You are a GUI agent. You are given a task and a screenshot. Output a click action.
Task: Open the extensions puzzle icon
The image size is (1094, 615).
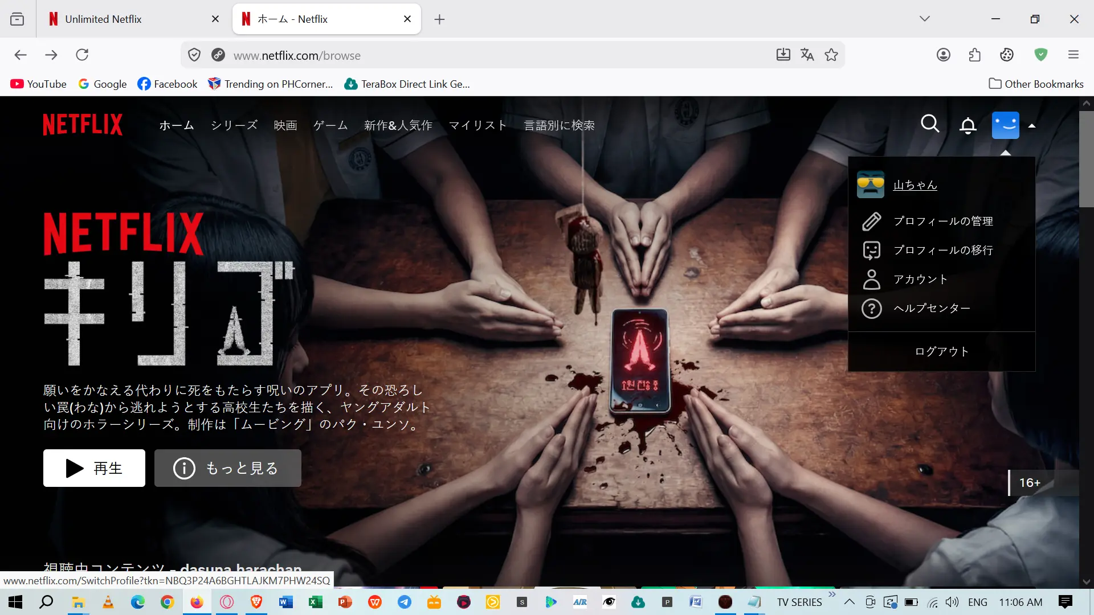coord(975,55)
